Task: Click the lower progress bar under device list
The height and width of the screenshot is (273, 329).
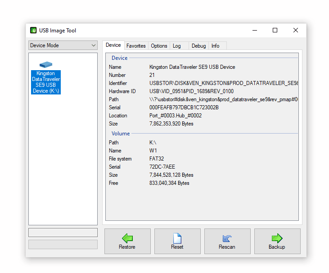Action: (x=63, y=245)
